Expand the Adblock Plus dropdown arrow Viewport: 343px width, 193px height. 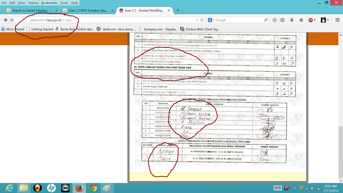coord(315,20)
